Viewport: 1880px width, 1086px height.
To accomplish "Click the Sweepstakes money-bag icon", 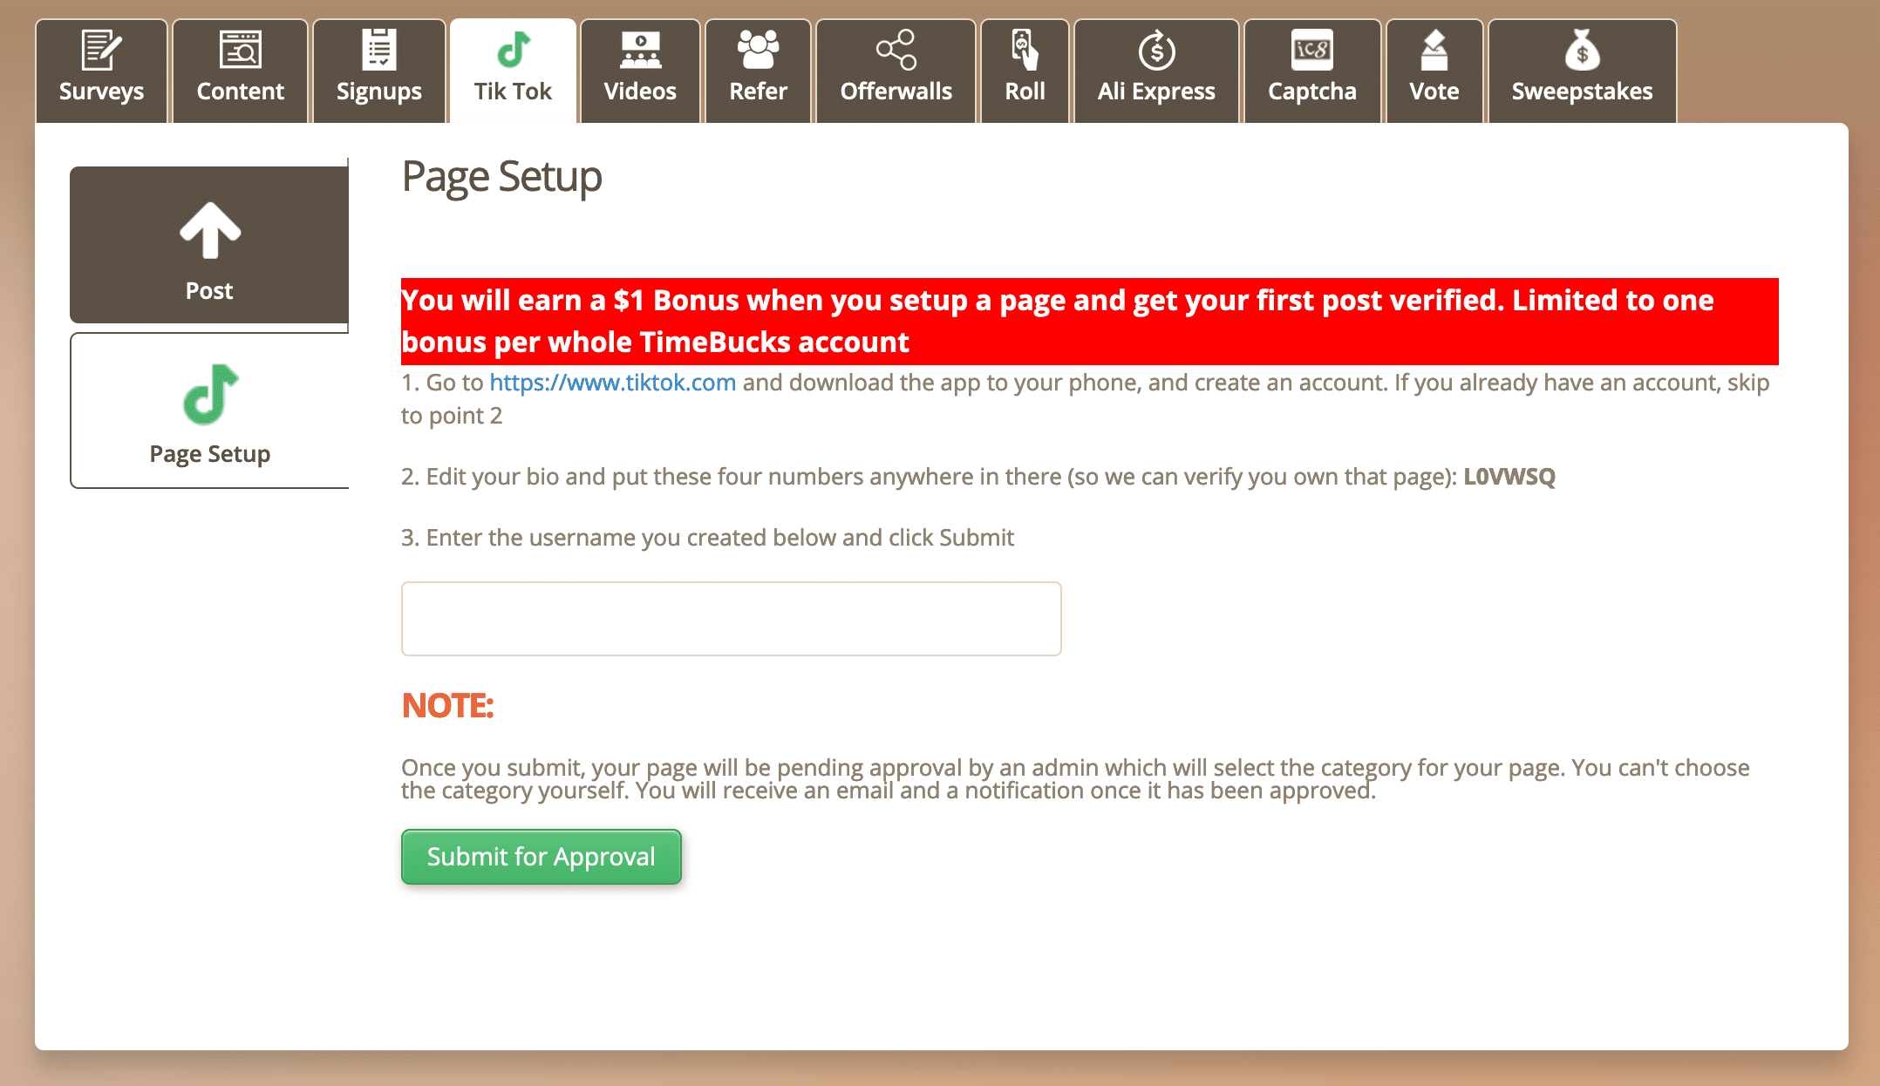I will coord(1582,50).
